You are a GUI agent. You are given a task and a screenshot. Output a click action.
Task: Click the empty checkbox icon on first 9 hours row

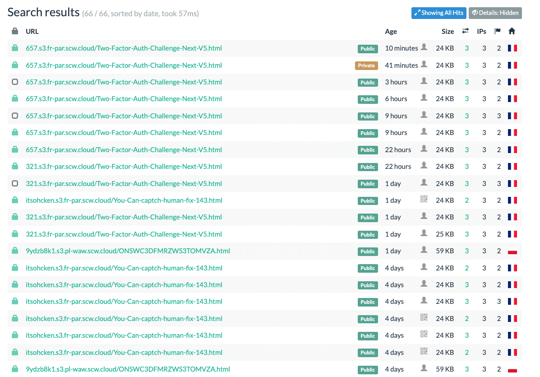tap(15, 116)
